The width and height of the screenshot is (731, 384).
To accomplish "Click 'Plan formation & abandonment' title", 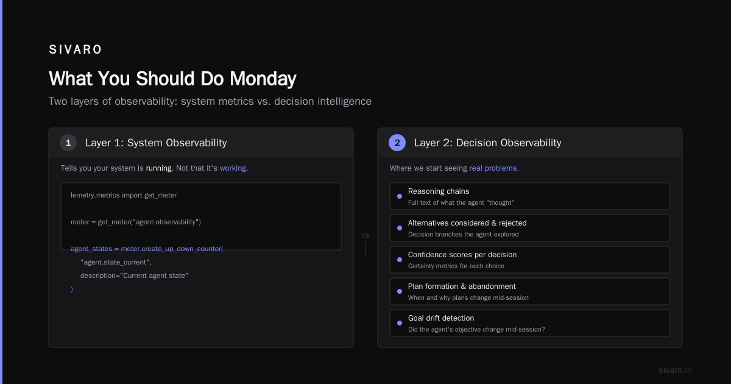I will pos(462,286).
